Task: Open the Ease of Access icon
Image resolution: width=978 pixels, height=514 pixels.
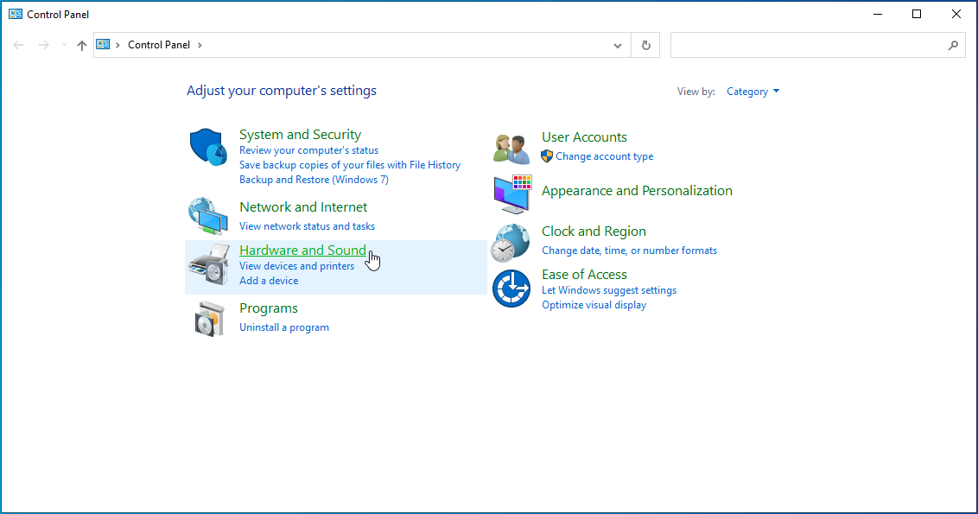Action: pyautogui.click(x=511, y=289)
